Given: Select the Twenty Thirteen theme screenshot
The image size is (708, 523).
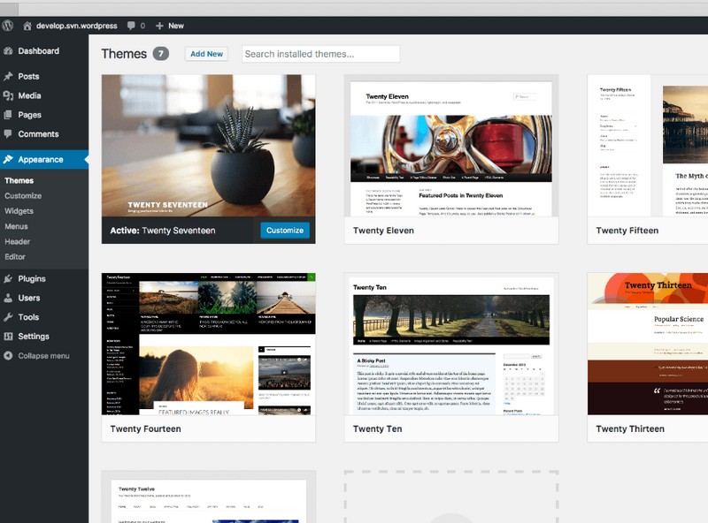Looking at the screenshot, I should point(648,344).
